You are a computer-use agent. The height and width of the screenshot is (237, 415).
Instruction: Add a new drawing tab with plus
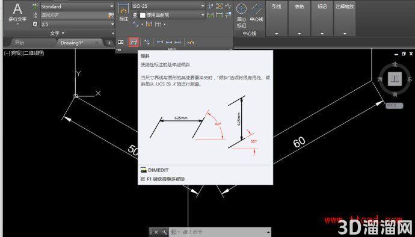coord(109,43)
